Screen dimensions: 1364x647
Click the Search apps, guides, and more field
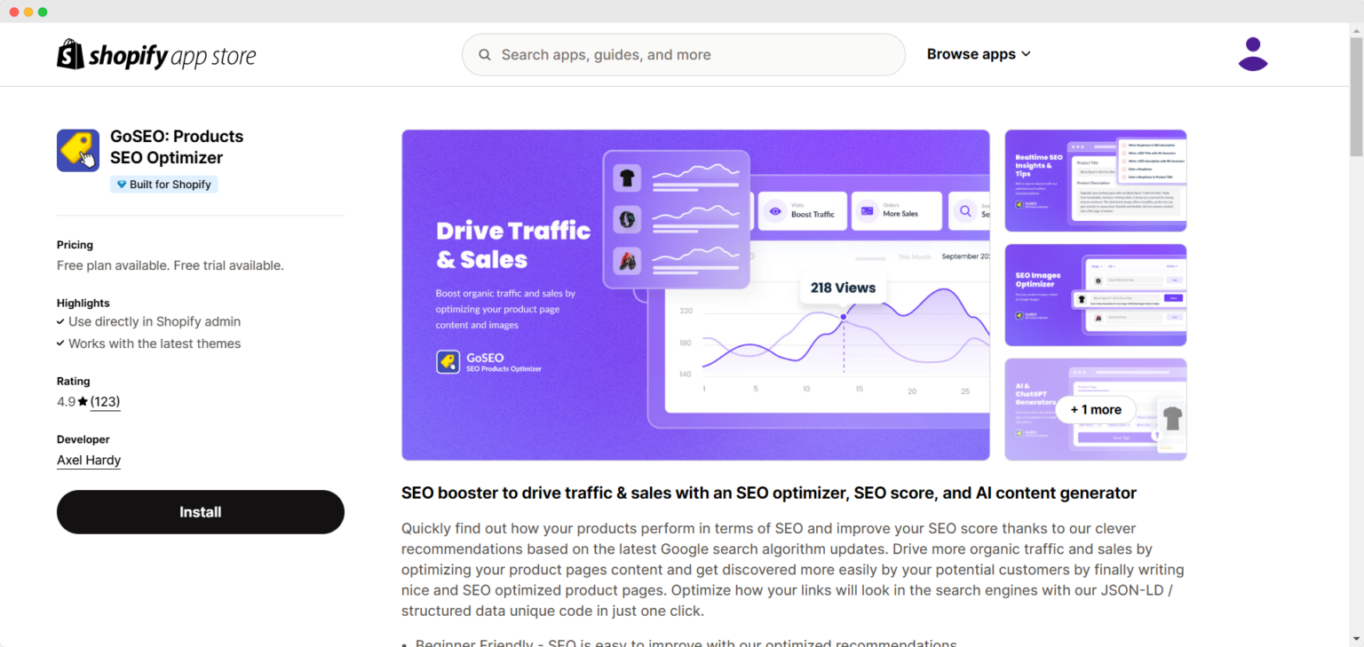tap(684, 54)
